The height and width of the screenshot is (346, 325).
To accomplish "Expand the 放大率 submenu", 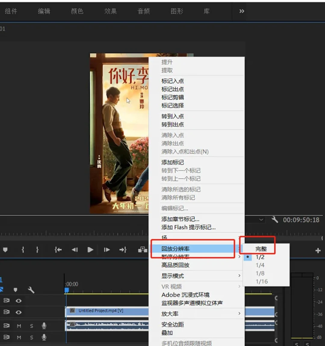I will [x=197, y=314].
